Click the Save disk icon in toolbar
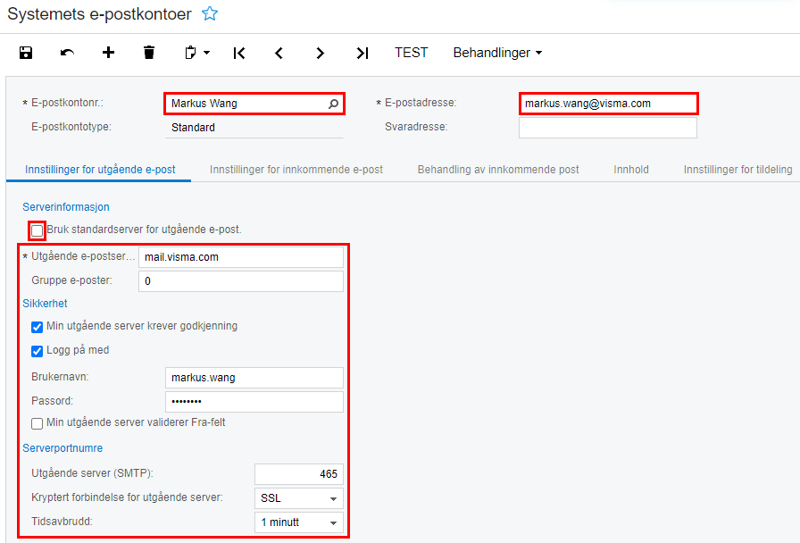This screenshot has width=800, height=543. (x=26, y=53)
